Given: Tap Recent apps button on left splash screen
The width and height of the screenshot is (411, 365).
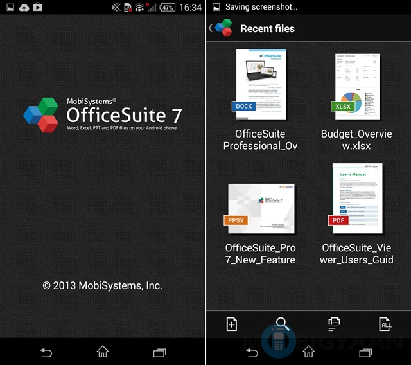Looking at the screenshot, I should point(160,353).
